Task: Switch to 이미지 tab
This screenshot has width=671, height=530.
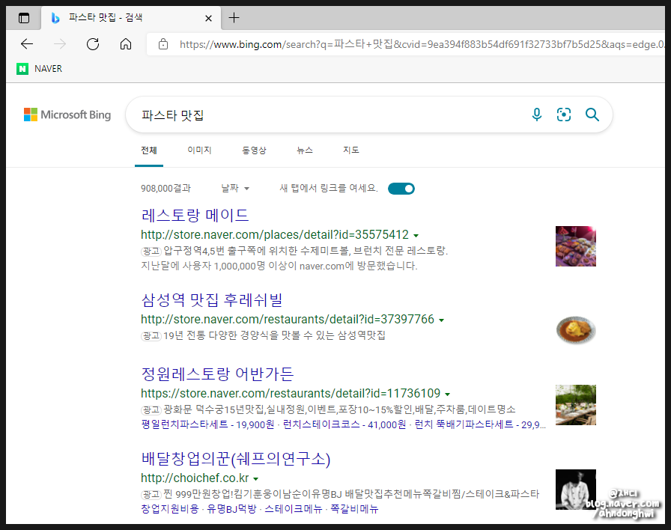Action: 199,150
